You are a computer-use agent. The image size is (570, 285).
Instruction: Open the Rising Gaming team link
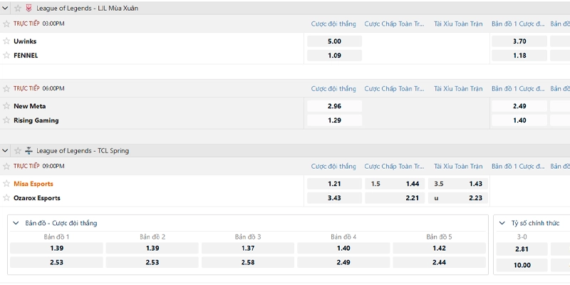pos(36,120)
